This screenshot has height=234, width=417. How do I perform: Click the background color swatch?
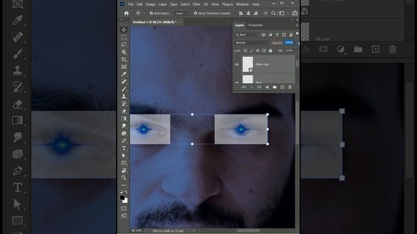tap(126, 201)
